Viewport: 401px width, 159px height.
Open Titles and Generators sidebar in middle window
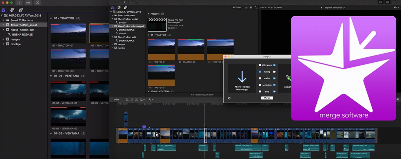pos(125,7)
